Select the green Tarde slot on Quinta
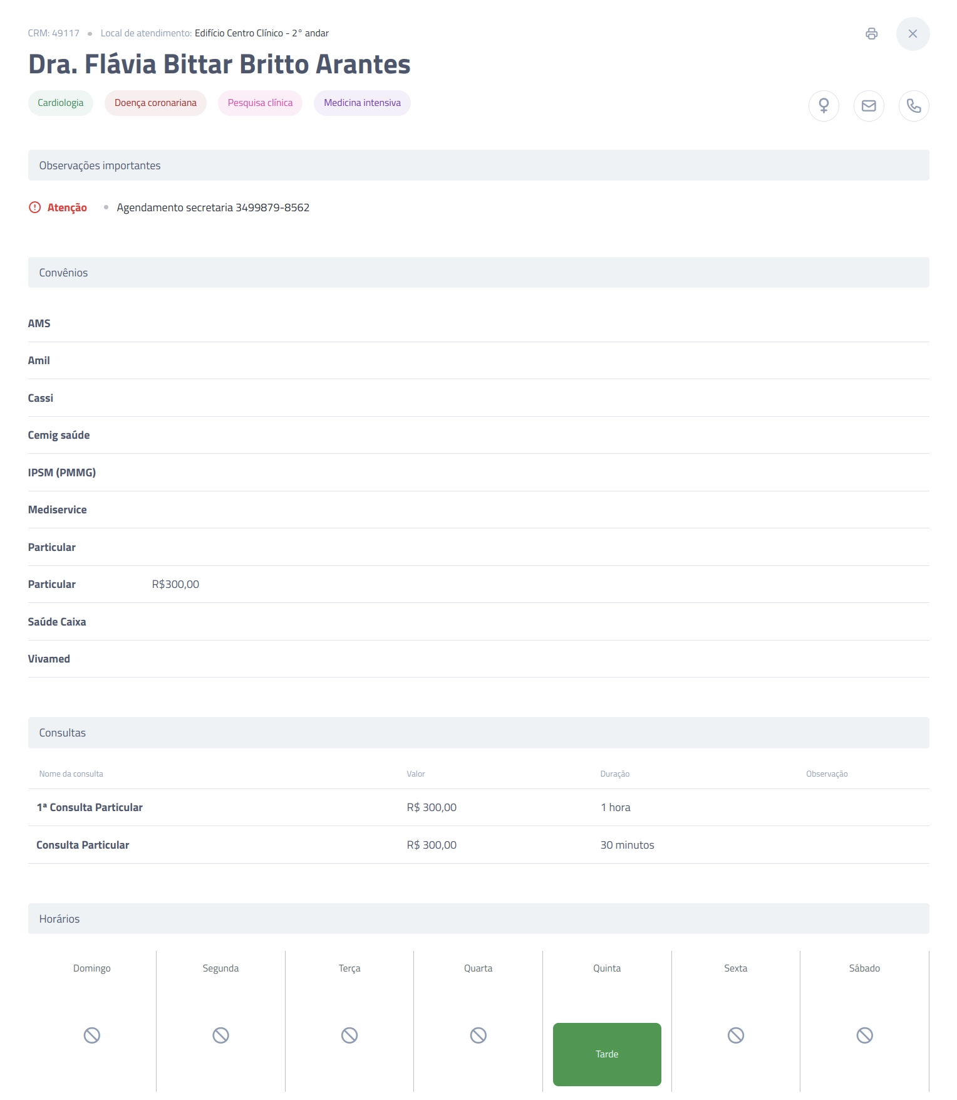 [x=607, y=1054]
